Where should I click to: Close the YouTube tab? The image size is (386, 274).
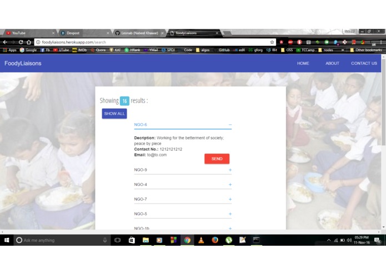(53, 33)
